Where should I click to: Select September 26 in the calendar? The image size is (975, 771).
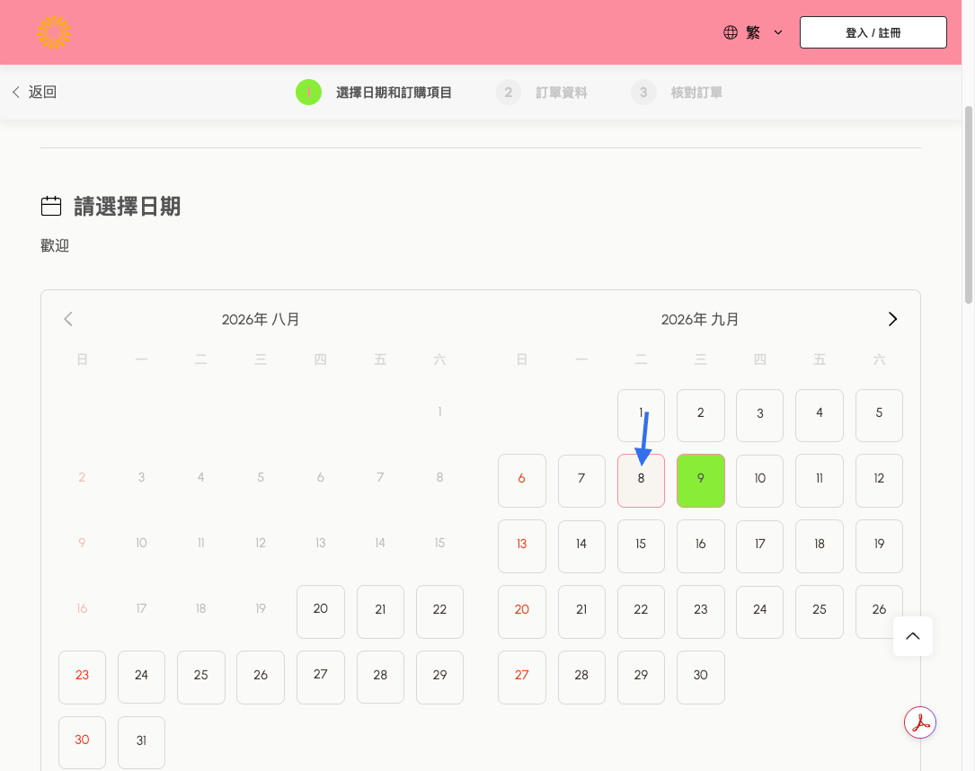tap(879, 611)
